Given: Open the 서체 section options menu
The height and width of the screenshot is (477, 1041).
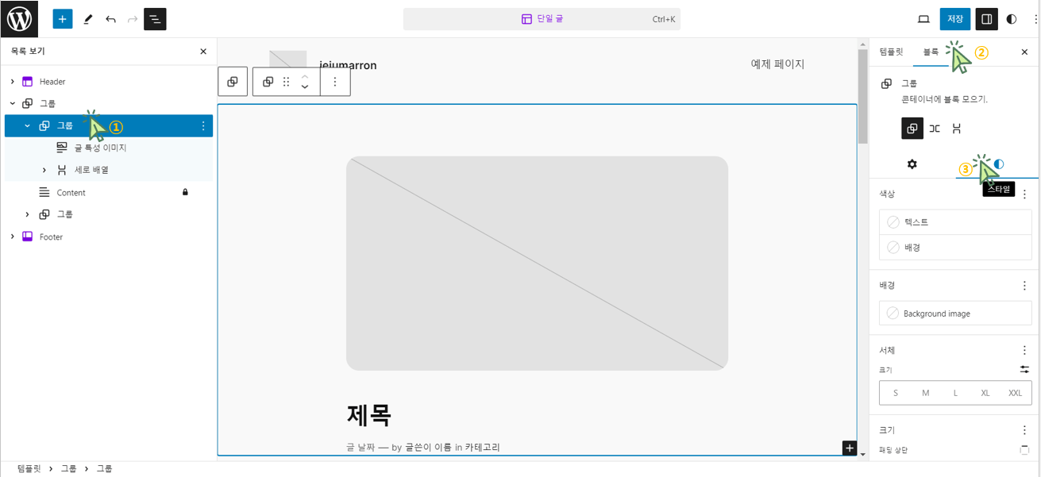Looking at the screenshot, I should click(1024, 350).
